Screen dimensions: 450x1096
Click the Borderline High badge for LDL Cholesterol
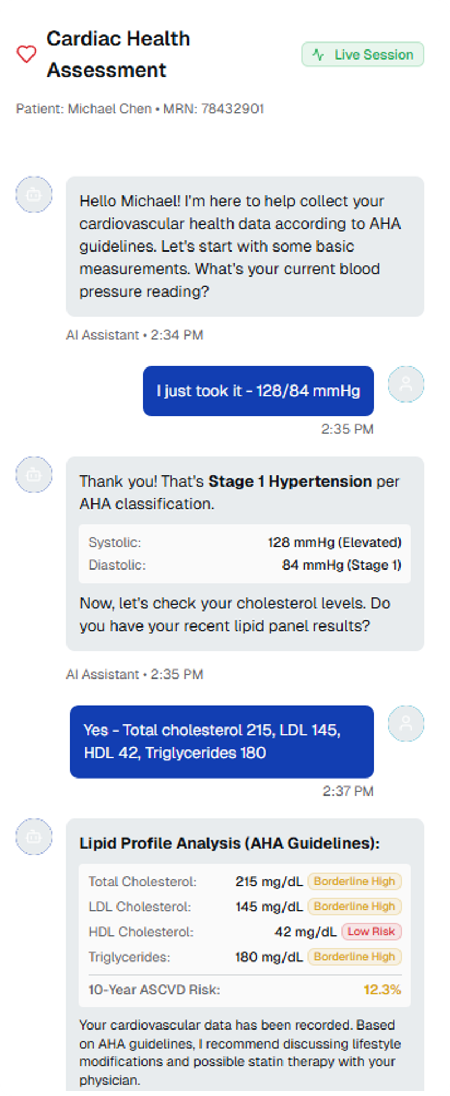[354, 906]
